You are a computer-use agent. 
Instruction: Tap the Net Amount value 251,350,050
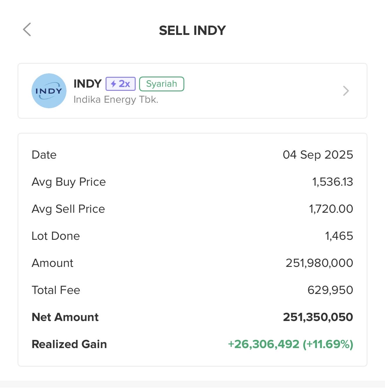coord(318,317)
